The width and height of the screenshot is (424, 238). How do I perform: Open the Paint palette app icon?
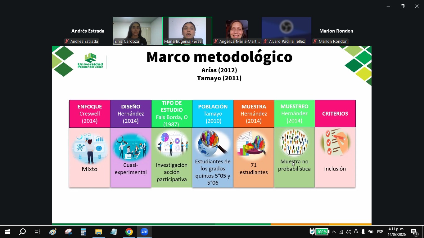click(53, 232)
